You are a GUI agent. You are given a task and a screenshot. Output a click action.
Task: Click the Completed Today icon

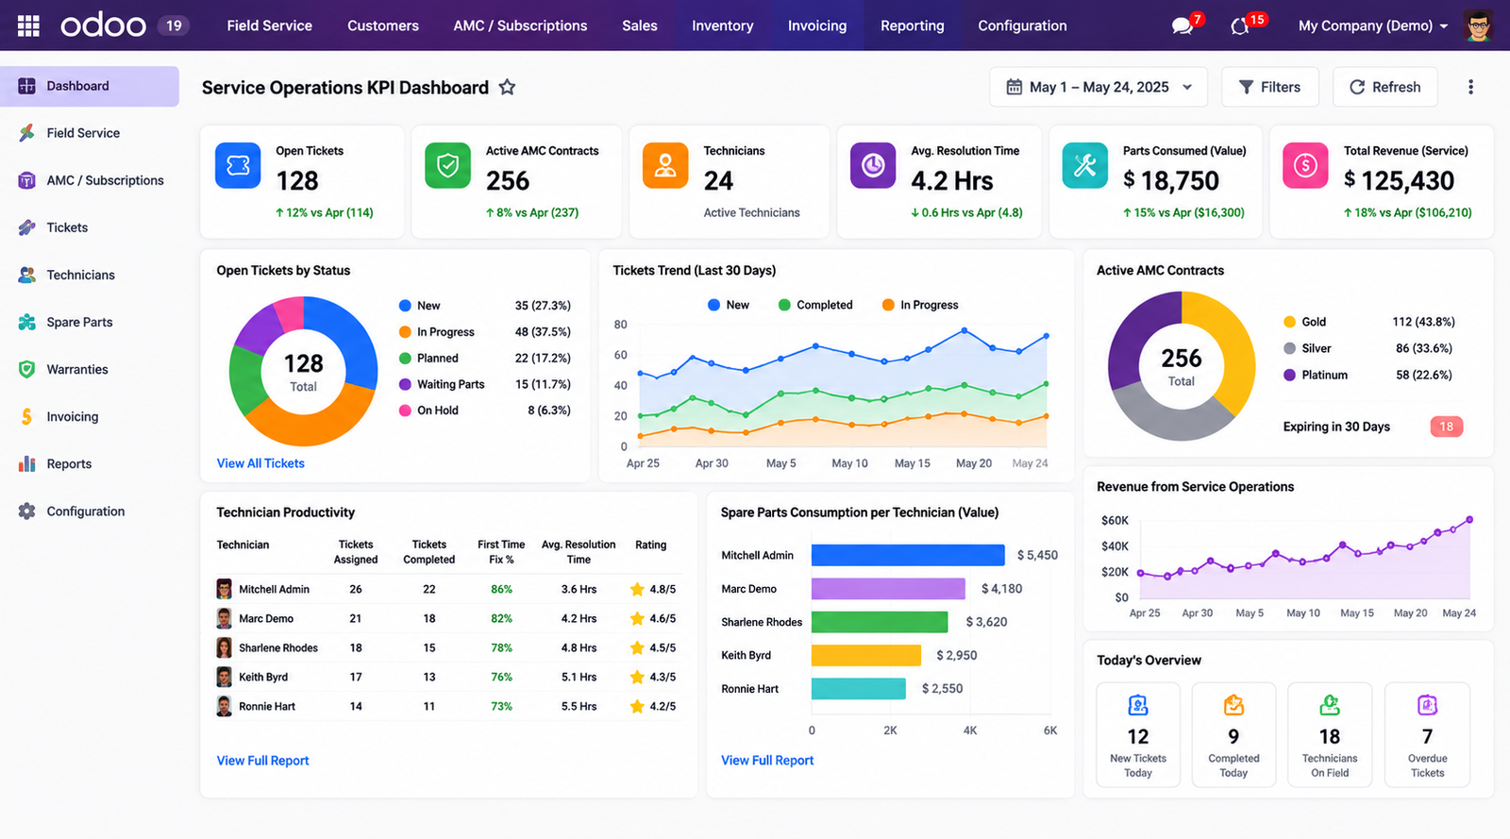click(x=1233, y=705)
